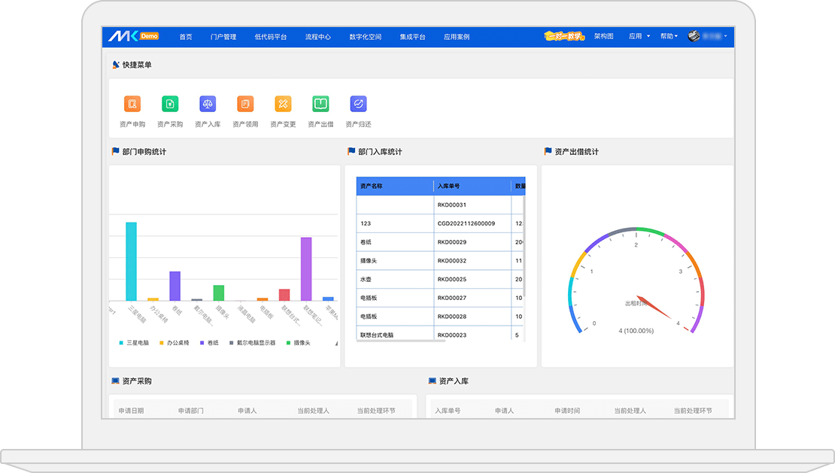Click the purple 联想笔记本 bar in chart
Image resolution: width=835 pixels, height=473 pixels.
306,268
